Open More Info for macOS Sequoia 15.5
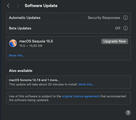This screenshot has width=136, height=120. pos(17,55)
